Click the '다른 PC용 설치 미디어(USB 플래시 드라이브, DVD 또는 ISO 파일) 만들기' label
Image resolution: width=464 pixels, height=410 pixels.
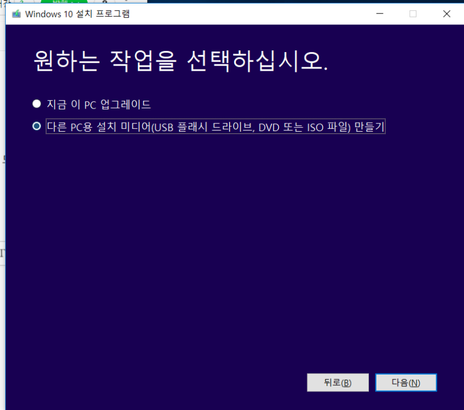coord(215,126)
